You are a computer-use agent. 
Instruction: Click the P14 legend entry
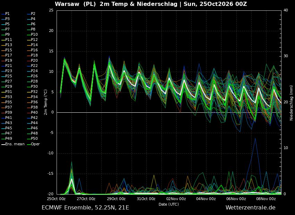(32, 45)
